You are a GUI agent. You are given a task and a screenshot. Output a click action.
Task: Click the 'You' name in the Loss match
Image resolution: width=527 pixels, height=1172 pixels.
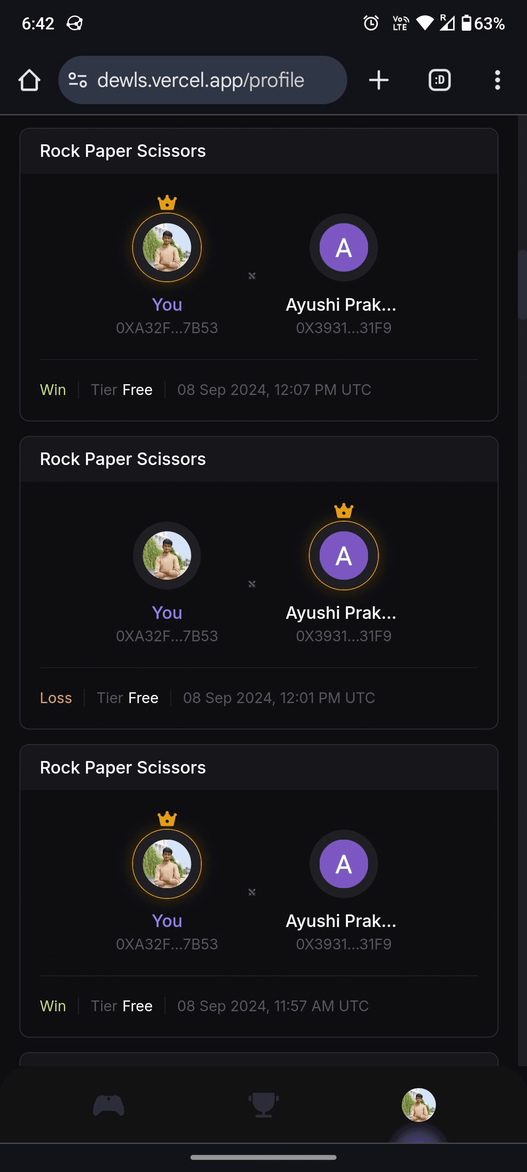point(167,613)
